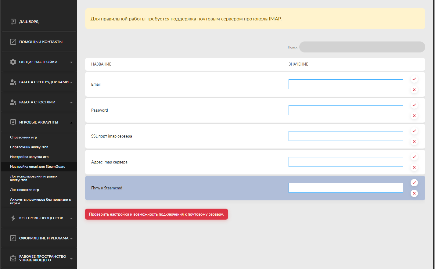The image size is (435, 269).
Task: Sort by the НАЗВАНИЕ column header
Action: coord(101,64)
